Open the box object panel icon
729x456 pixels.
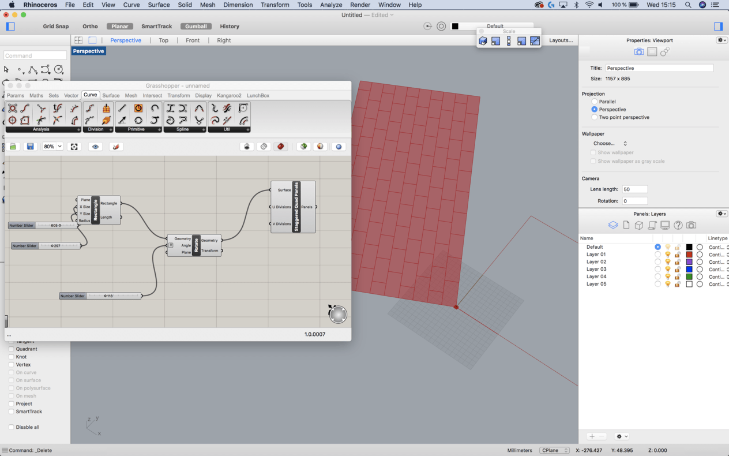pos(639,225)
